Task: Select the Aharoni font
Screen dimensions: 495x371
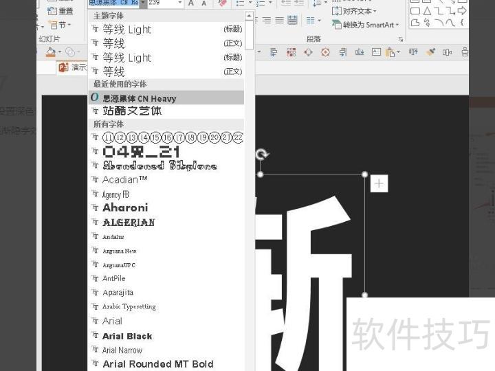Action: point(166,207)
